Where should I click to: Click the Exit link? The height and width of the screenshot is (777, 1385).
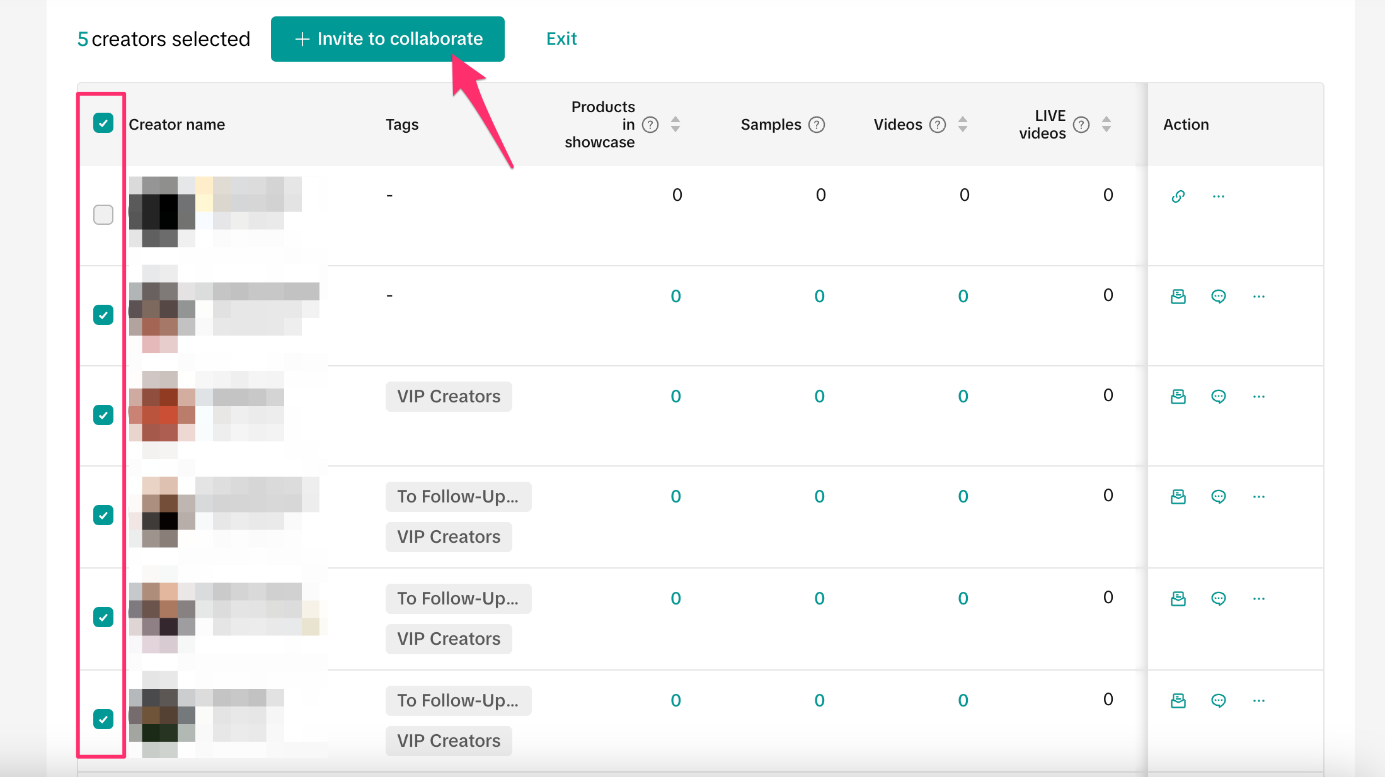pos(561,39)
